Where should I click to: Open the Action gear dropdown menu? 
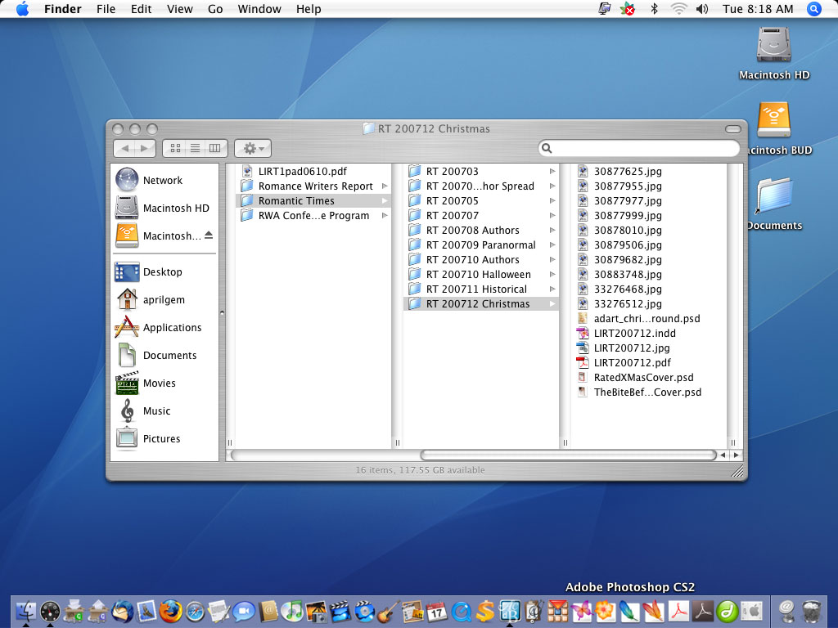tap(253, 148)
